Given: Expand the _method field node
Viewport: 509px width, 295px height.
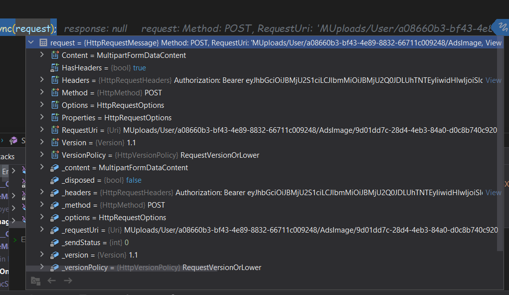Looking at the screenshot, I should click(42, 204).
